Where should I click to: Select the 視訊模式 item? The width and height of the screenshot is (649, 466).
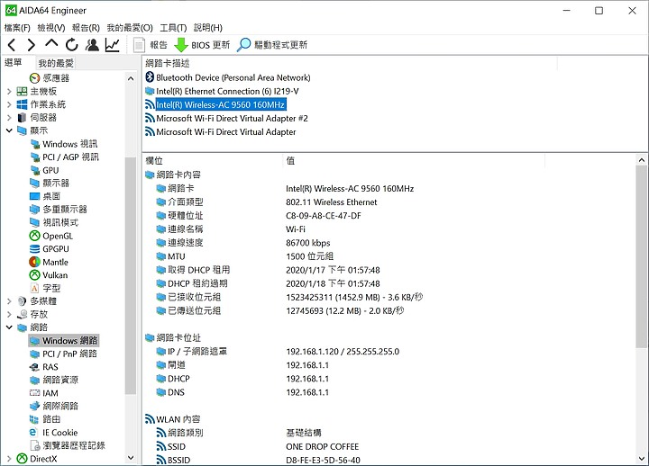(x=54, y=223)
